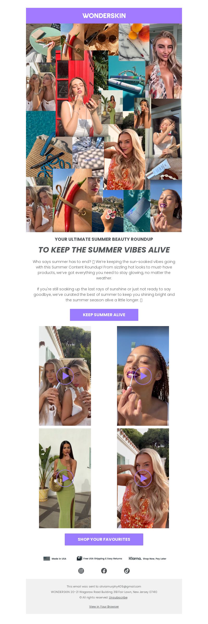
Task: Open the Facebook icon link
Action: tap(104, 571)
